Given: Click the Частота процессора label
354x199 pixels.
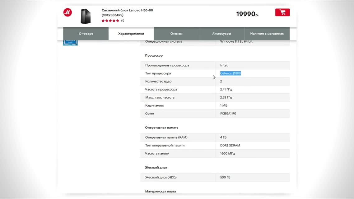Looking at the screenshot, I should click(161, 89).
